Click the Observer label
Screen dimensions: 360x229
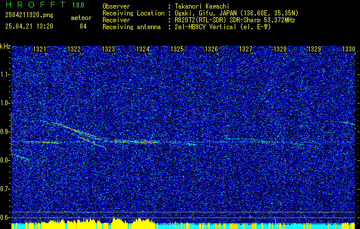116,6
